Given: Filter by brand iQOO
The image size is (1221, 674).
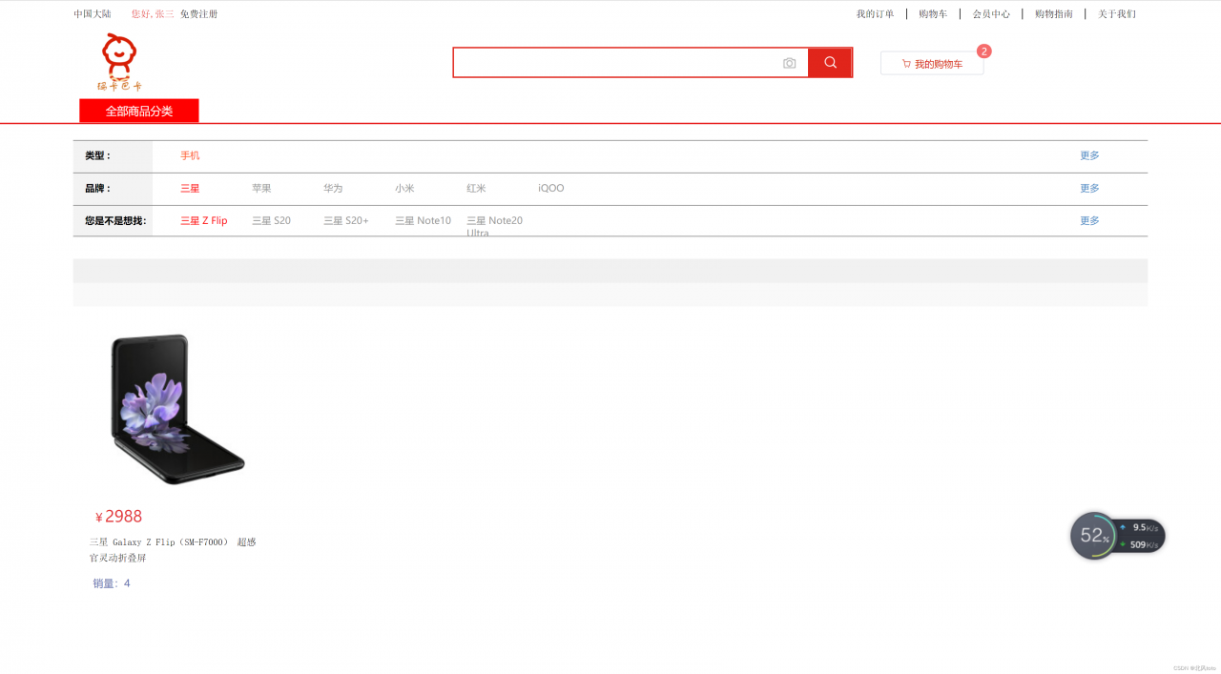Looking at the screenshot, I should click(551, 188).
